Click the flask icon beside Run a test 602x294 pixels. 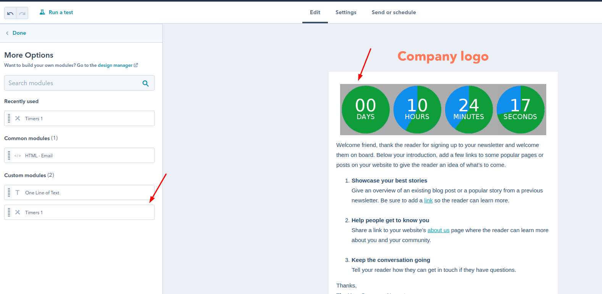pyautogui.click(x=42, y=12)
